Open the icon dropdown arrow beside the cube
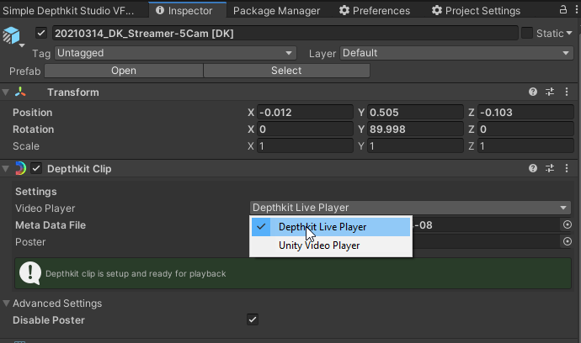 click(x=22, y=45)
